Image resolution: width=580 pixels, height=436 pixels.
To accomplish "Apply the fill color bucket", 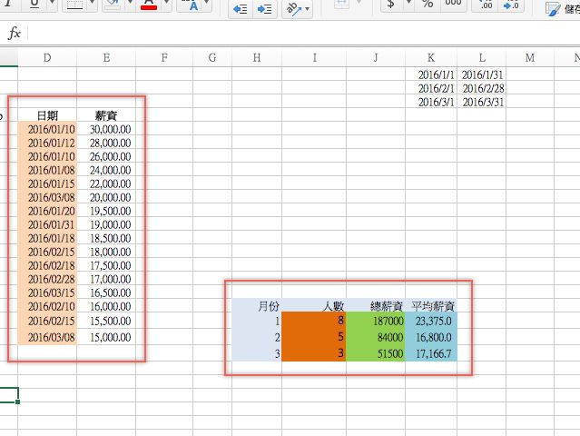I will pos(113,5).
